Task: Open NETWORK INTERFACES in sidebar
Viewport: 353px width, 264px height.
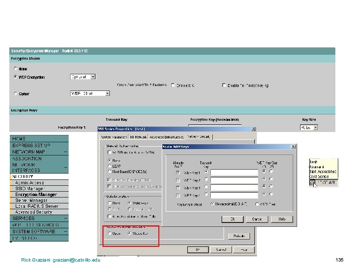Action: point(39,168)
